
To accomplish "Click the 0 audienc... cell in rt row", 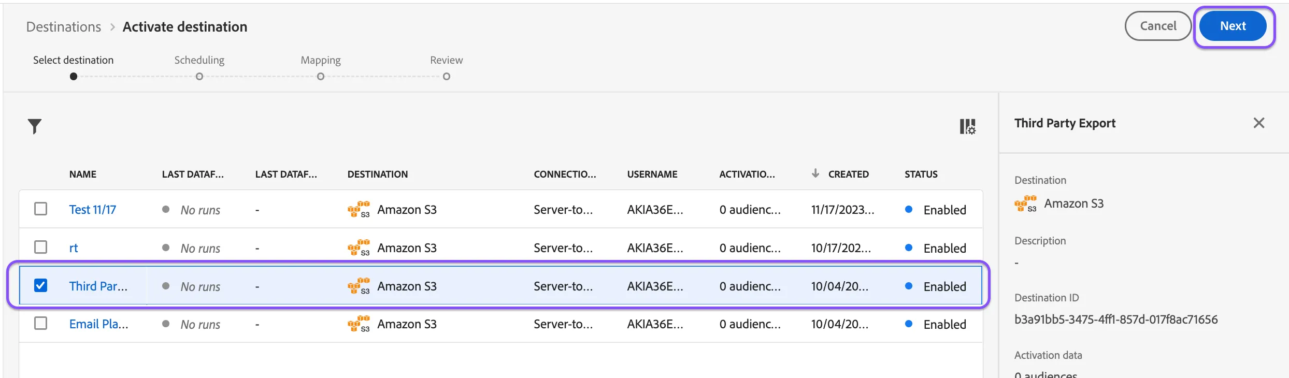I will click(750, 248).
